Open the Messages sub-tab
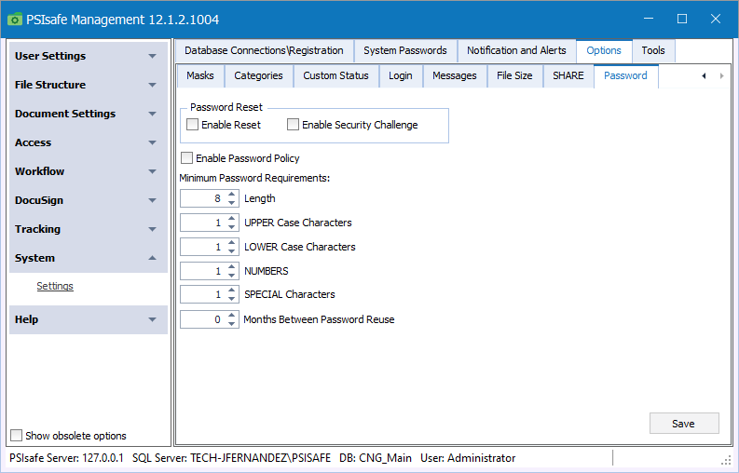 click(455, 75)
